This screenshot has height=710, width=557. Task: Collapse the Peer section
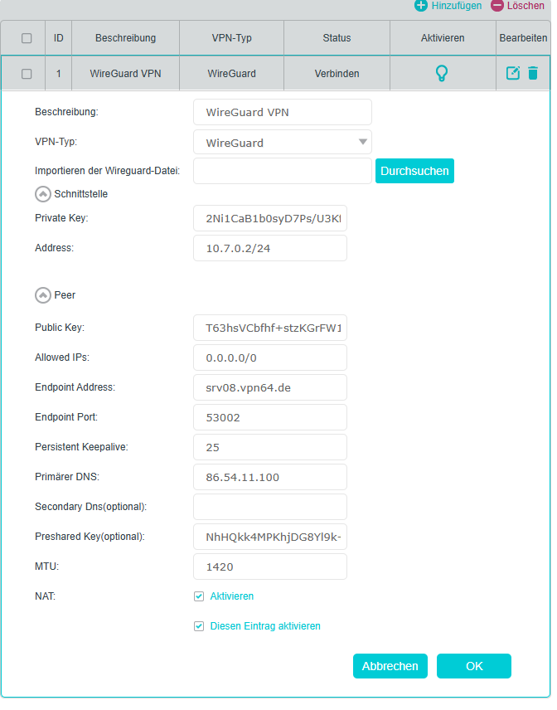coord(42,295)
